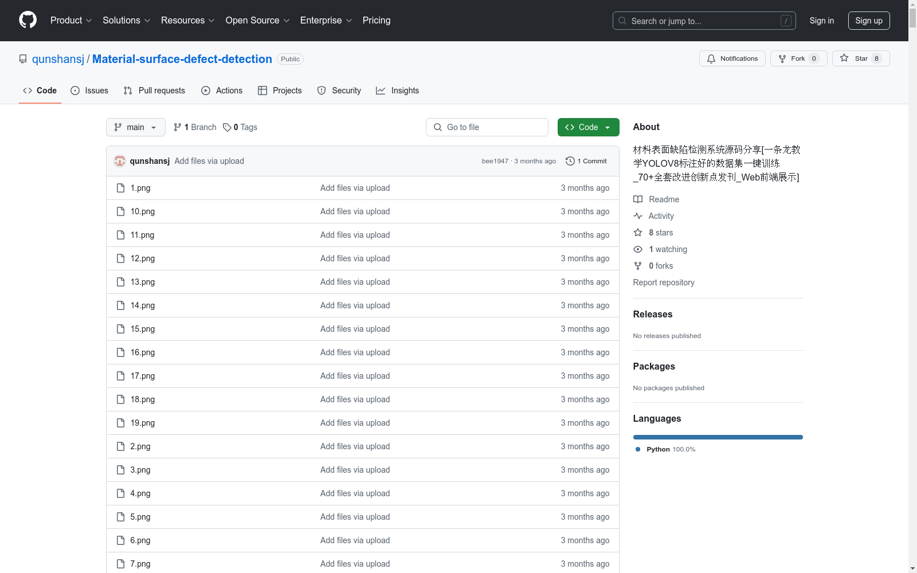
Task: Open the file 5.png
Action: click(x=140, y=517)
